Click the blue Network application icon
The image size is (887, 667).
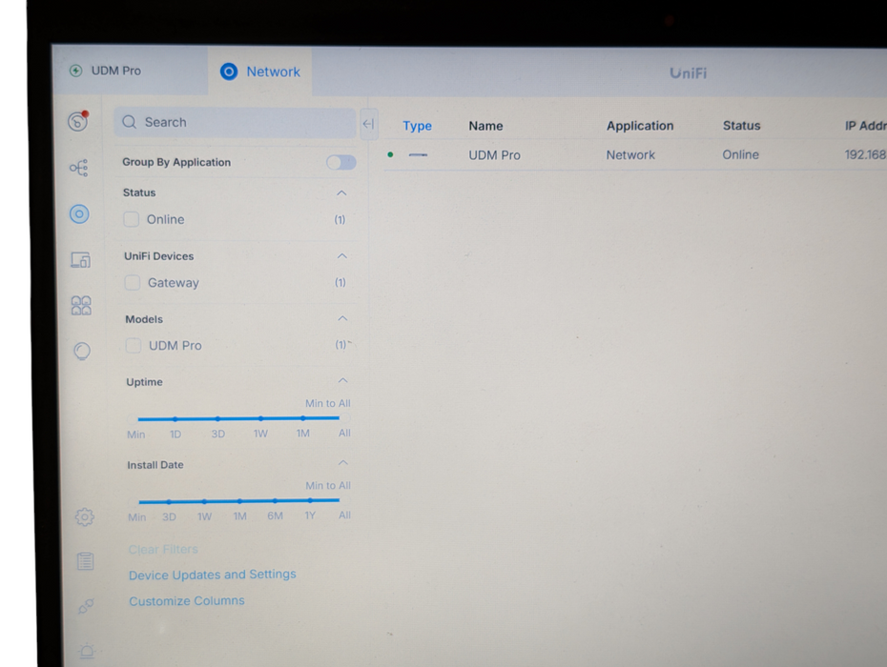point(229,71)
